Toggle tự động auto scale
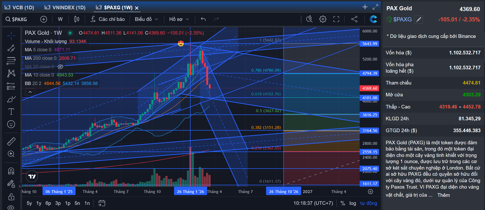Viewport: 485px width, 210px height. point(369,203)
